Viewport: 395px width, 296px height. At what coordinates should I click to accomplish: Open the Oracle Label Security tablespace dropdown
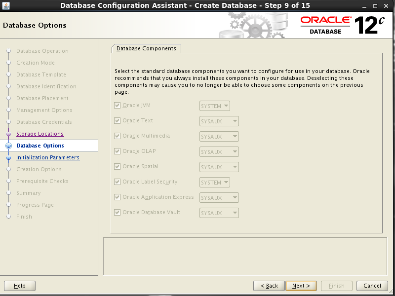[215, 183]
